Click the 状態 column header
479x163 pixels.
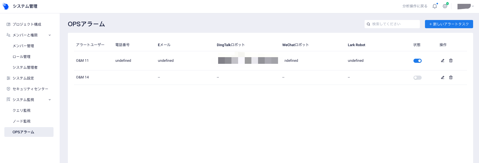(417, 45)
